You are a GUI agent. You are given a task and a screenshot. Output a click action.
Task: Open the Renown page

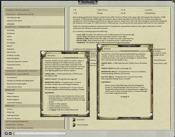[x=10, y=68]
